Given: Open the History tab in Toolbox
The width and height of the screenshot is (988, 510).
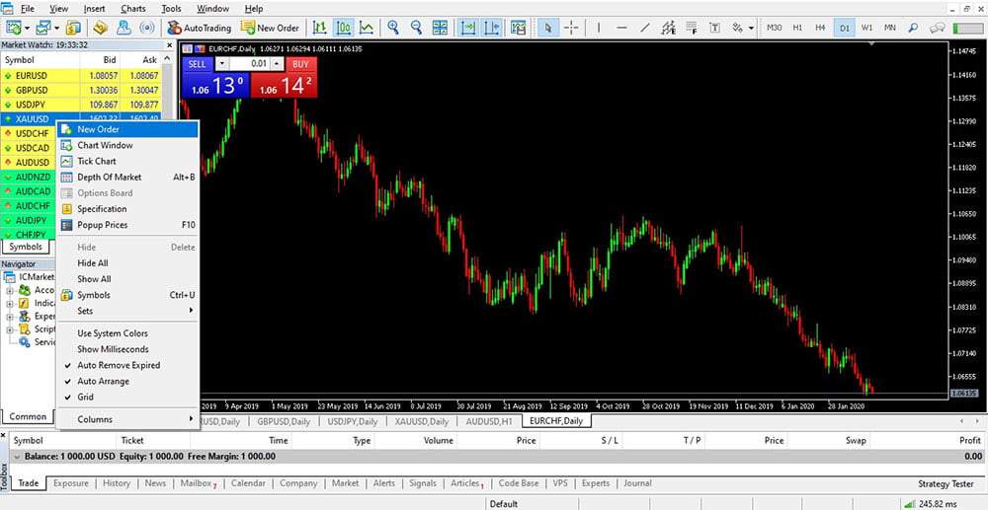Looking at the screenshot, I should [x=117, y=483].
